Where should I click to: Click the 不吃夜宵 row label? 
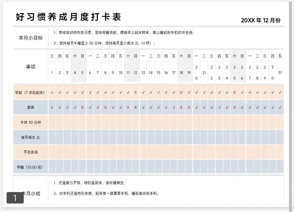pos(31,152)
